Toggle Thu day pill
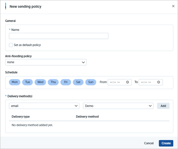 click(x=53, y=82)
